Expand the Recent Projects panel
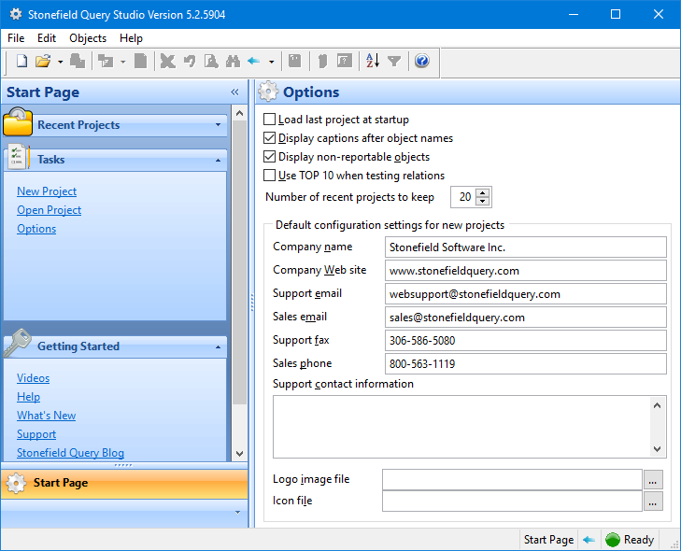This screenshot has height=551, width=681. click(218, 124)
